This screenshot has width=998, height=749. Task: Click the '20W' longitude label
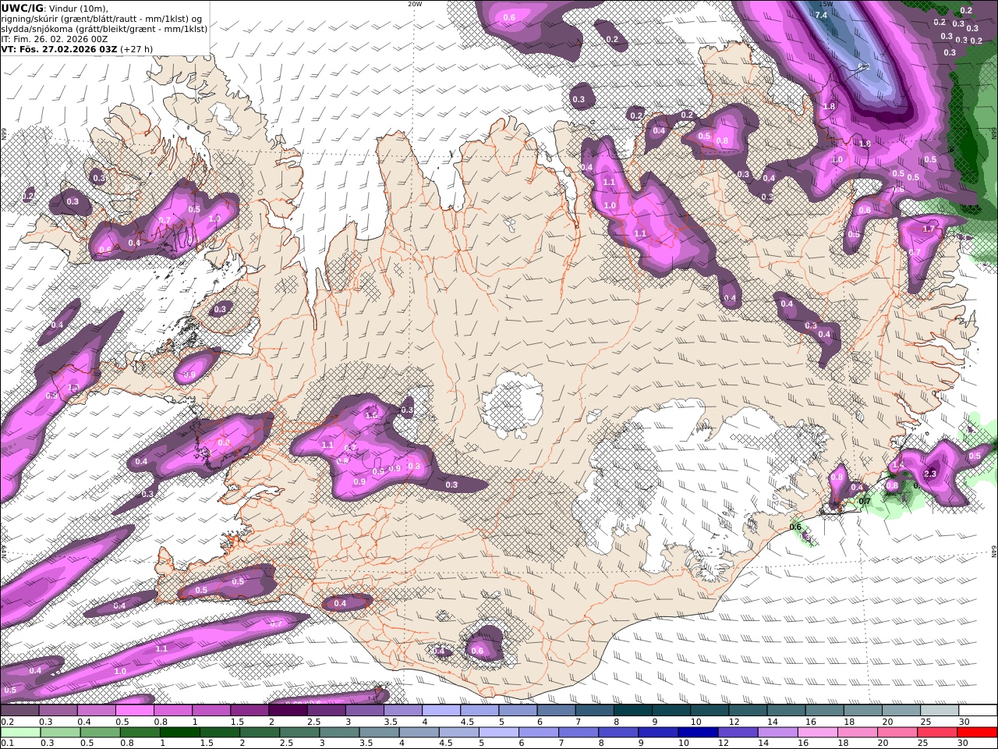coord(415,4)
